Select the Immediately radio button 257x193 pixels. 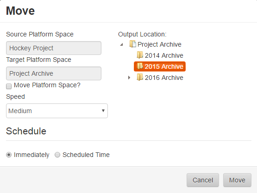[9, 155]
